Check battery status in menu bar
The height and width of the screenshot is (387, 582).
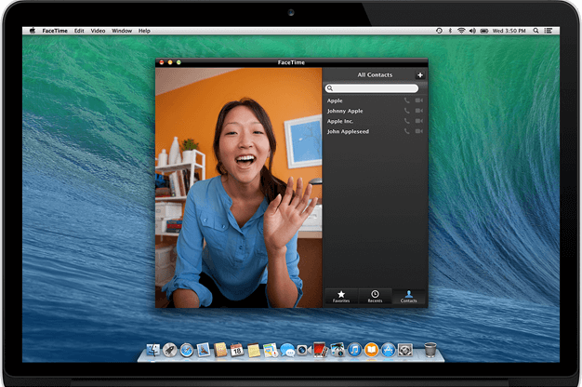pyautogui.click(x=484, y=31)
